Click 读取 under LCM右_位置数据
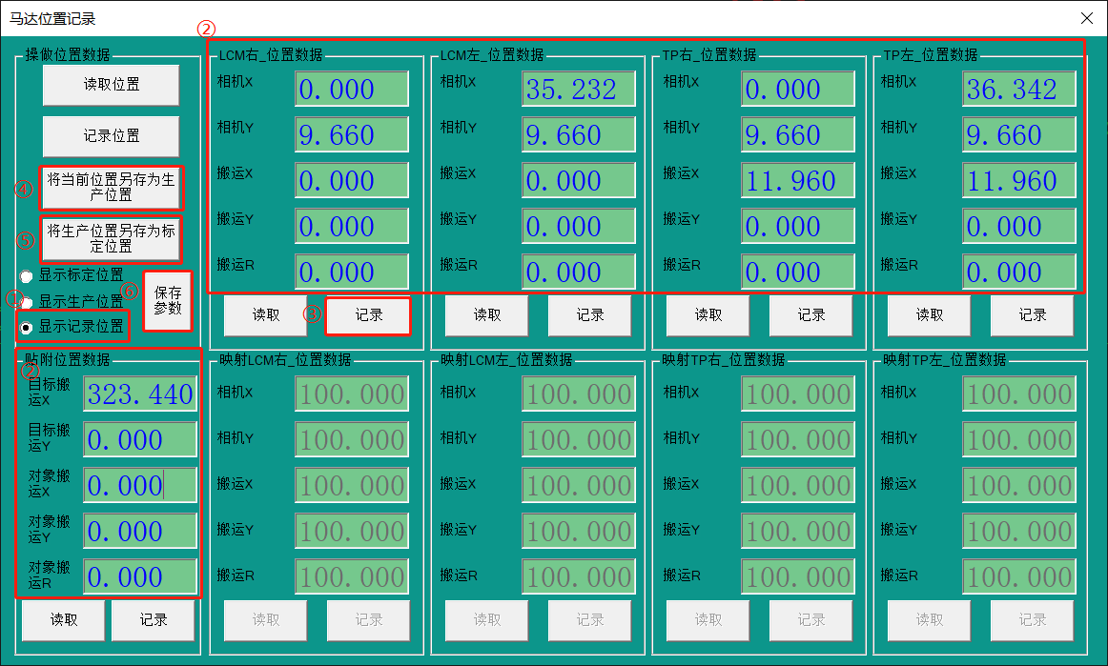Image resolution: width=1108 pixels, height=666 pixels. (x=266, y=315)
